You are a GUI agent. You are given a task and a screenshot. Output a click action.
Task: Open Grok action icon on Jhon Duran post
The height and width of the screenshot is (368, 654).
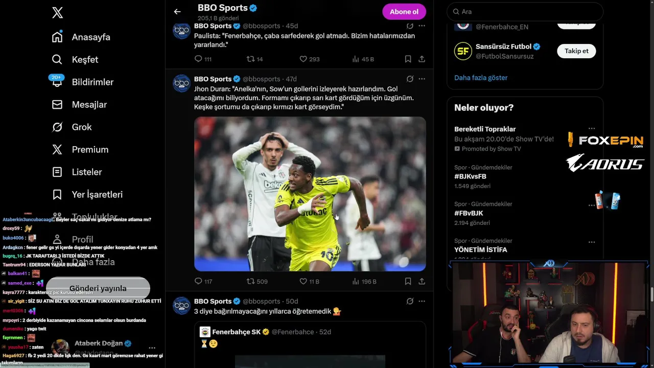click(x=410, y=79)
